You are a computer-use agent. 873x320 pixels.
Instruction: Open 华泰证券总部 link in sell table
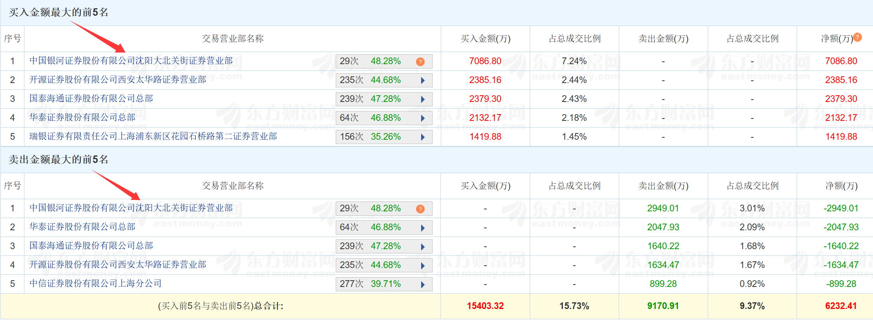coord(82,227)
